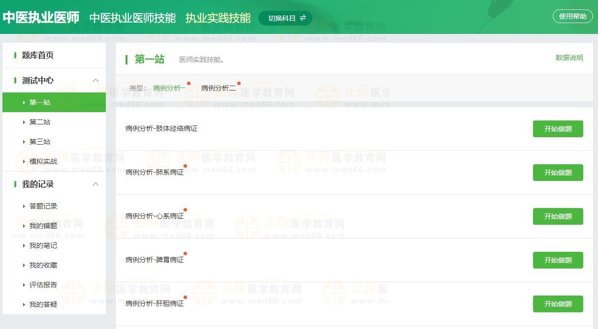Open 答题记录 in my records
Image resolution: width=598 pixels, height=329 pixels.
point(43,206)
